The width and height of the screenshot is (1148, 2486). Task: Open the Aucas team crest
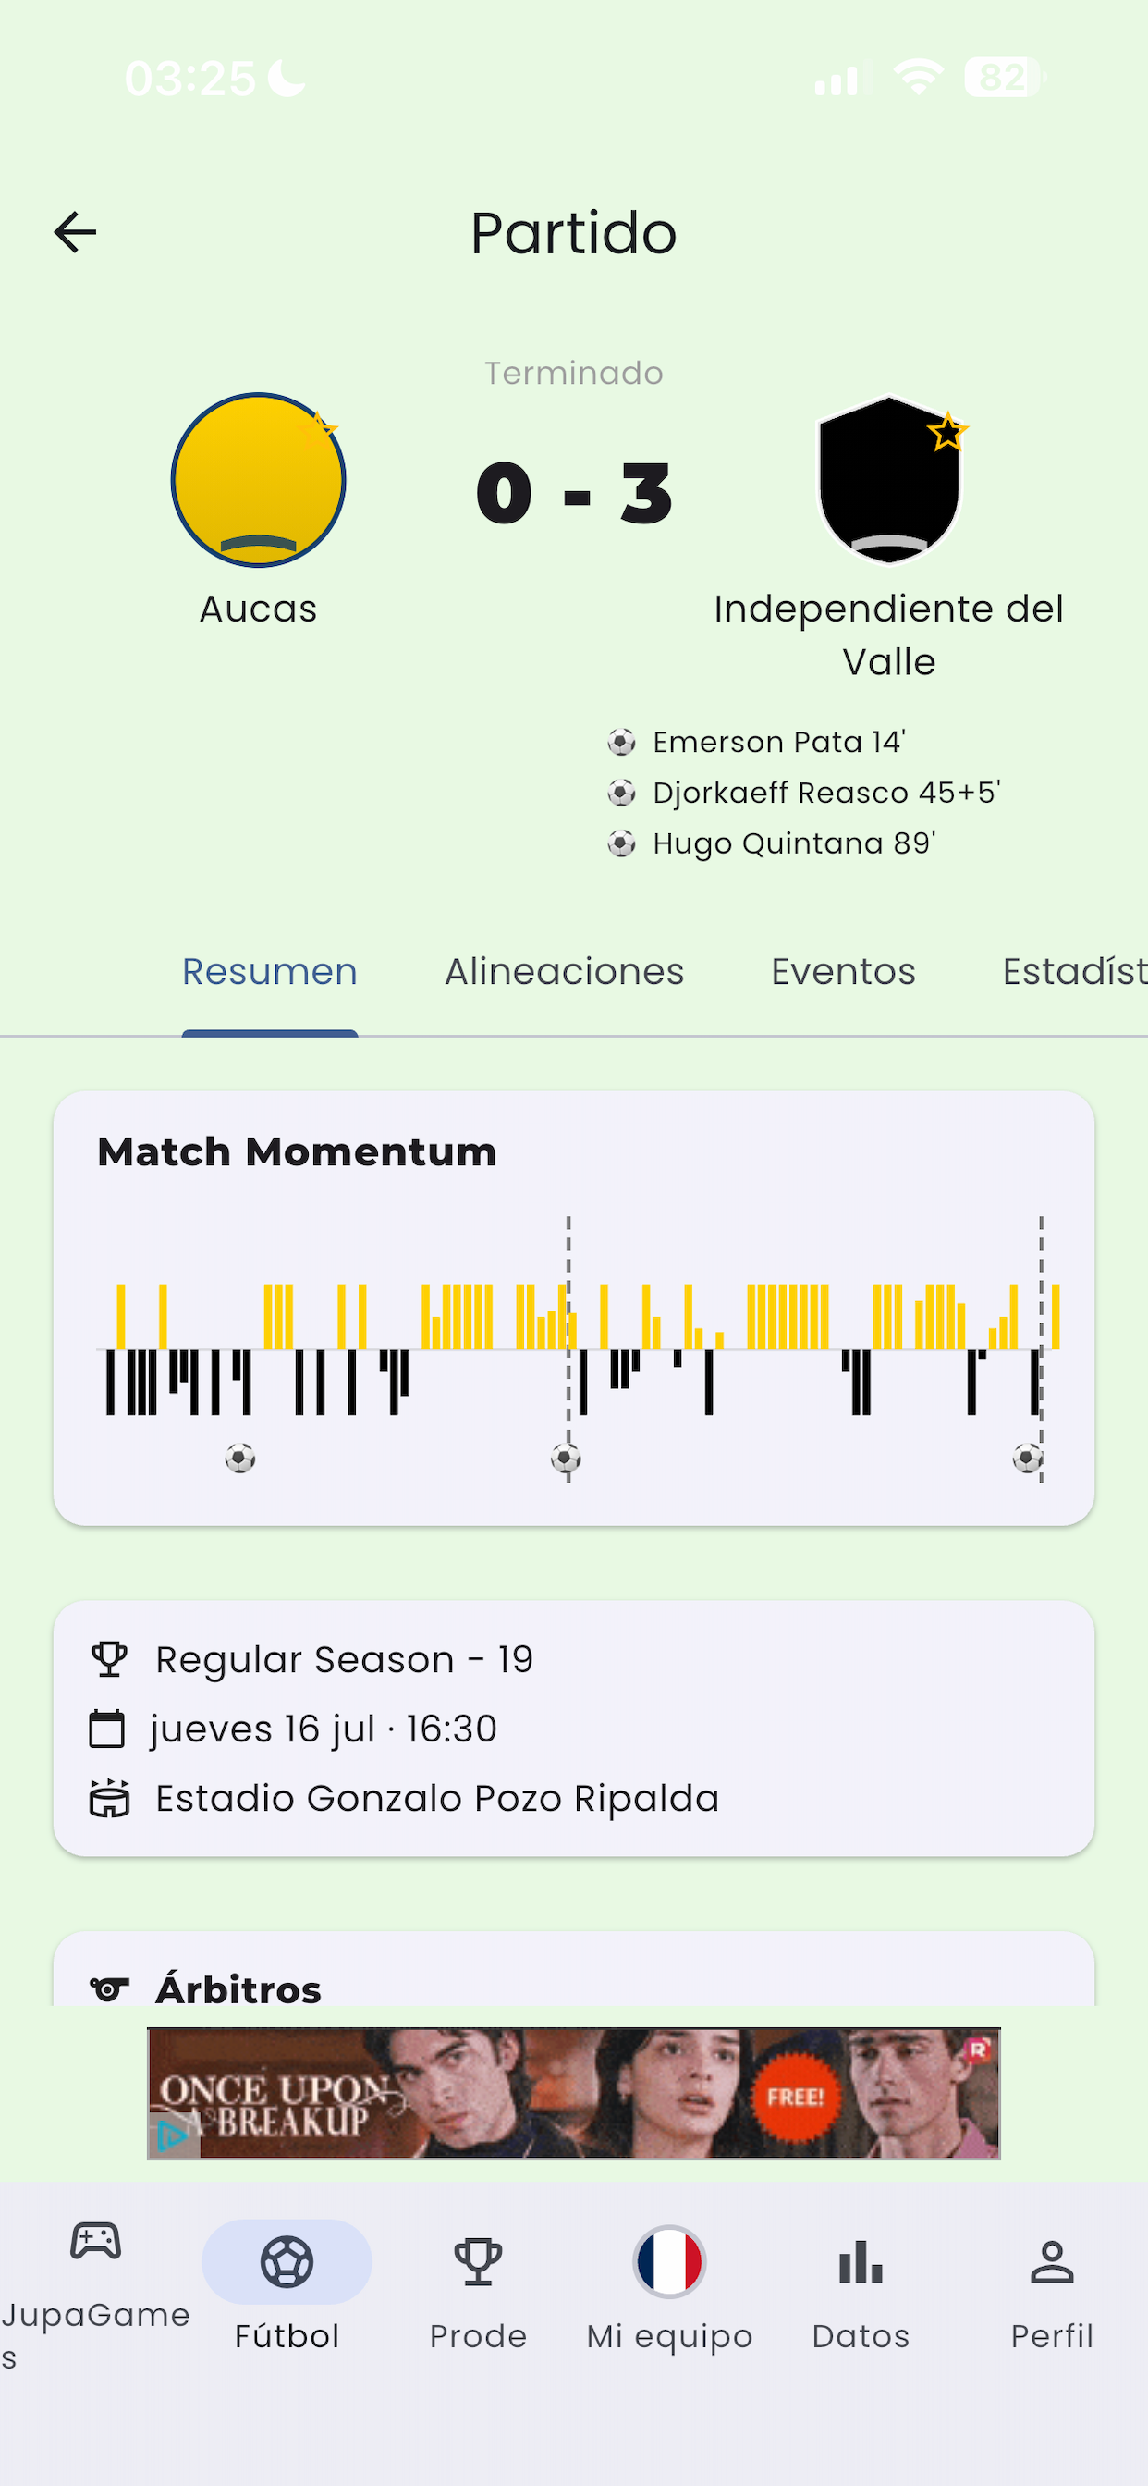click(x=258, y=479)
